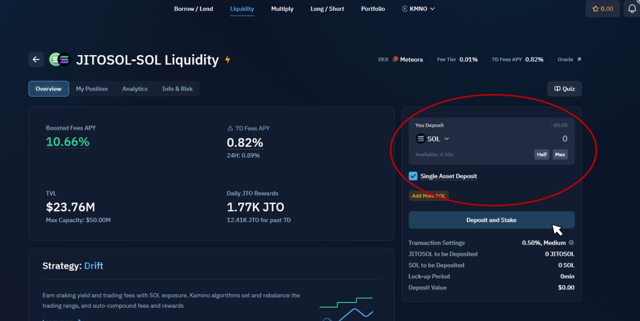Open the star points balance 0.00

pyautogui.click(x=602, y=9)
